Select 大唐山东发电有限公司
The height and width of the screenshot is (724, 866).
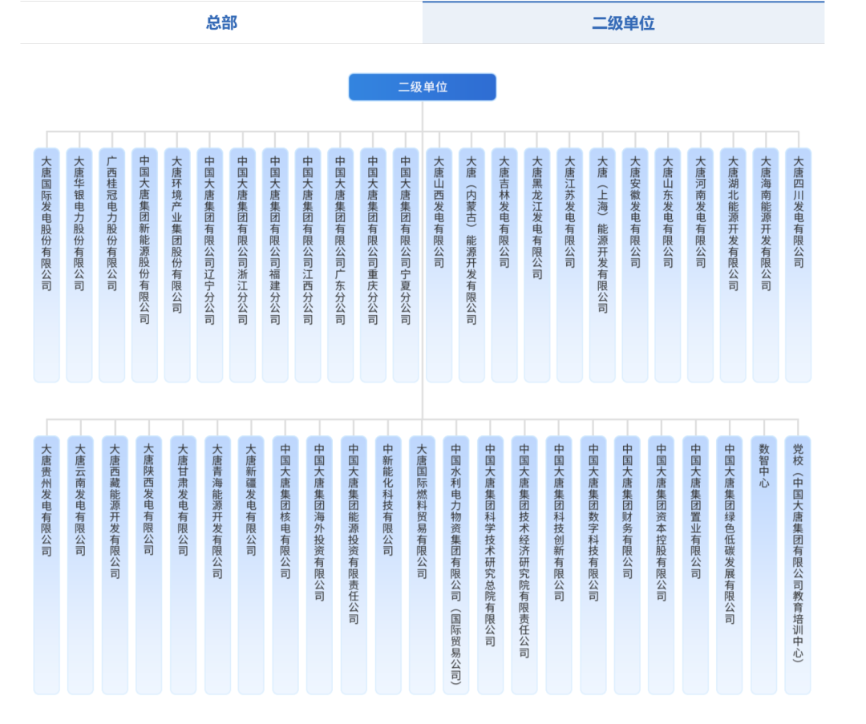(668, 265)
